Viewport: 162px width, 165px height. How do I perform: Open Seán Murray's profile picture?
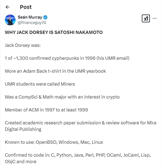pyautogui.click(x=10, y=20)
